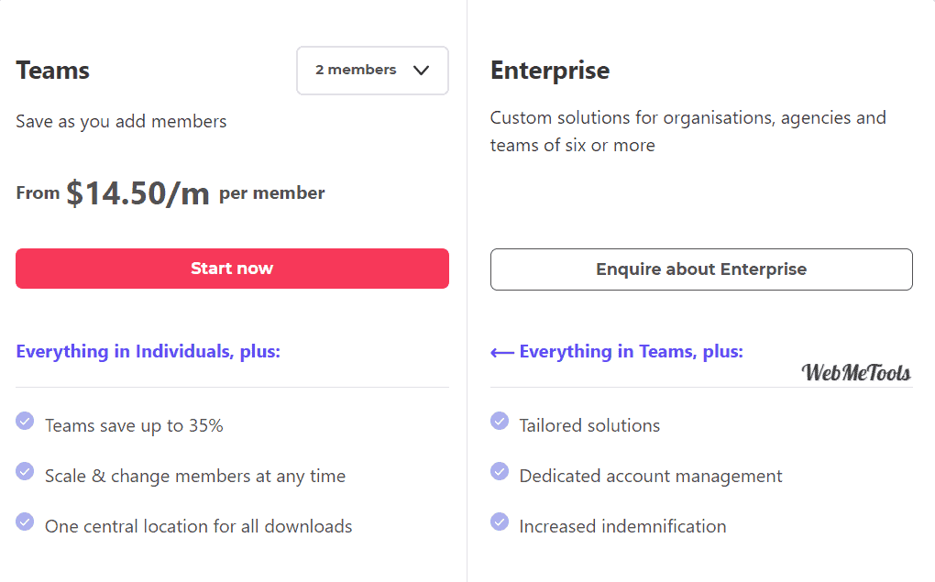Click the checkmark next to "Increased indemnification"
The height and width of the screenshot is (582, 935).
pyautogui.click(x=500, y=522)
